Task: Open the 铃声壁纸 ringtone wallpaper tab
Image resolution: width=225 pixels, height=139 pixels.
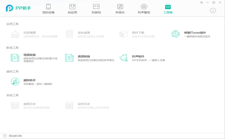Action: click(x=144, y=9)
